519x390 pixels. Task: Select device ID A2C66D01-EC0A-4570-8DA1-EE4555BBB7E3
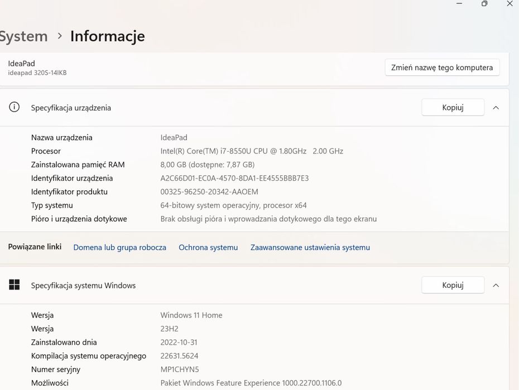pos(235,179)
